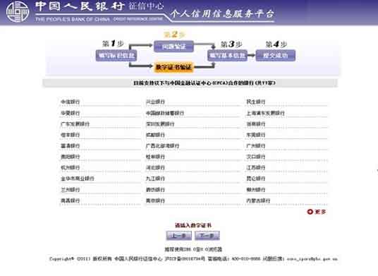Click the 柳州银行 entry

tap(256, 190)
